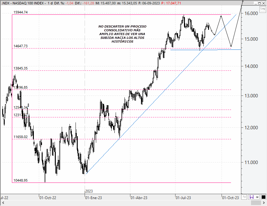
Task: Click the 01-Oct-22 date axis label
Action: (48, 198)
